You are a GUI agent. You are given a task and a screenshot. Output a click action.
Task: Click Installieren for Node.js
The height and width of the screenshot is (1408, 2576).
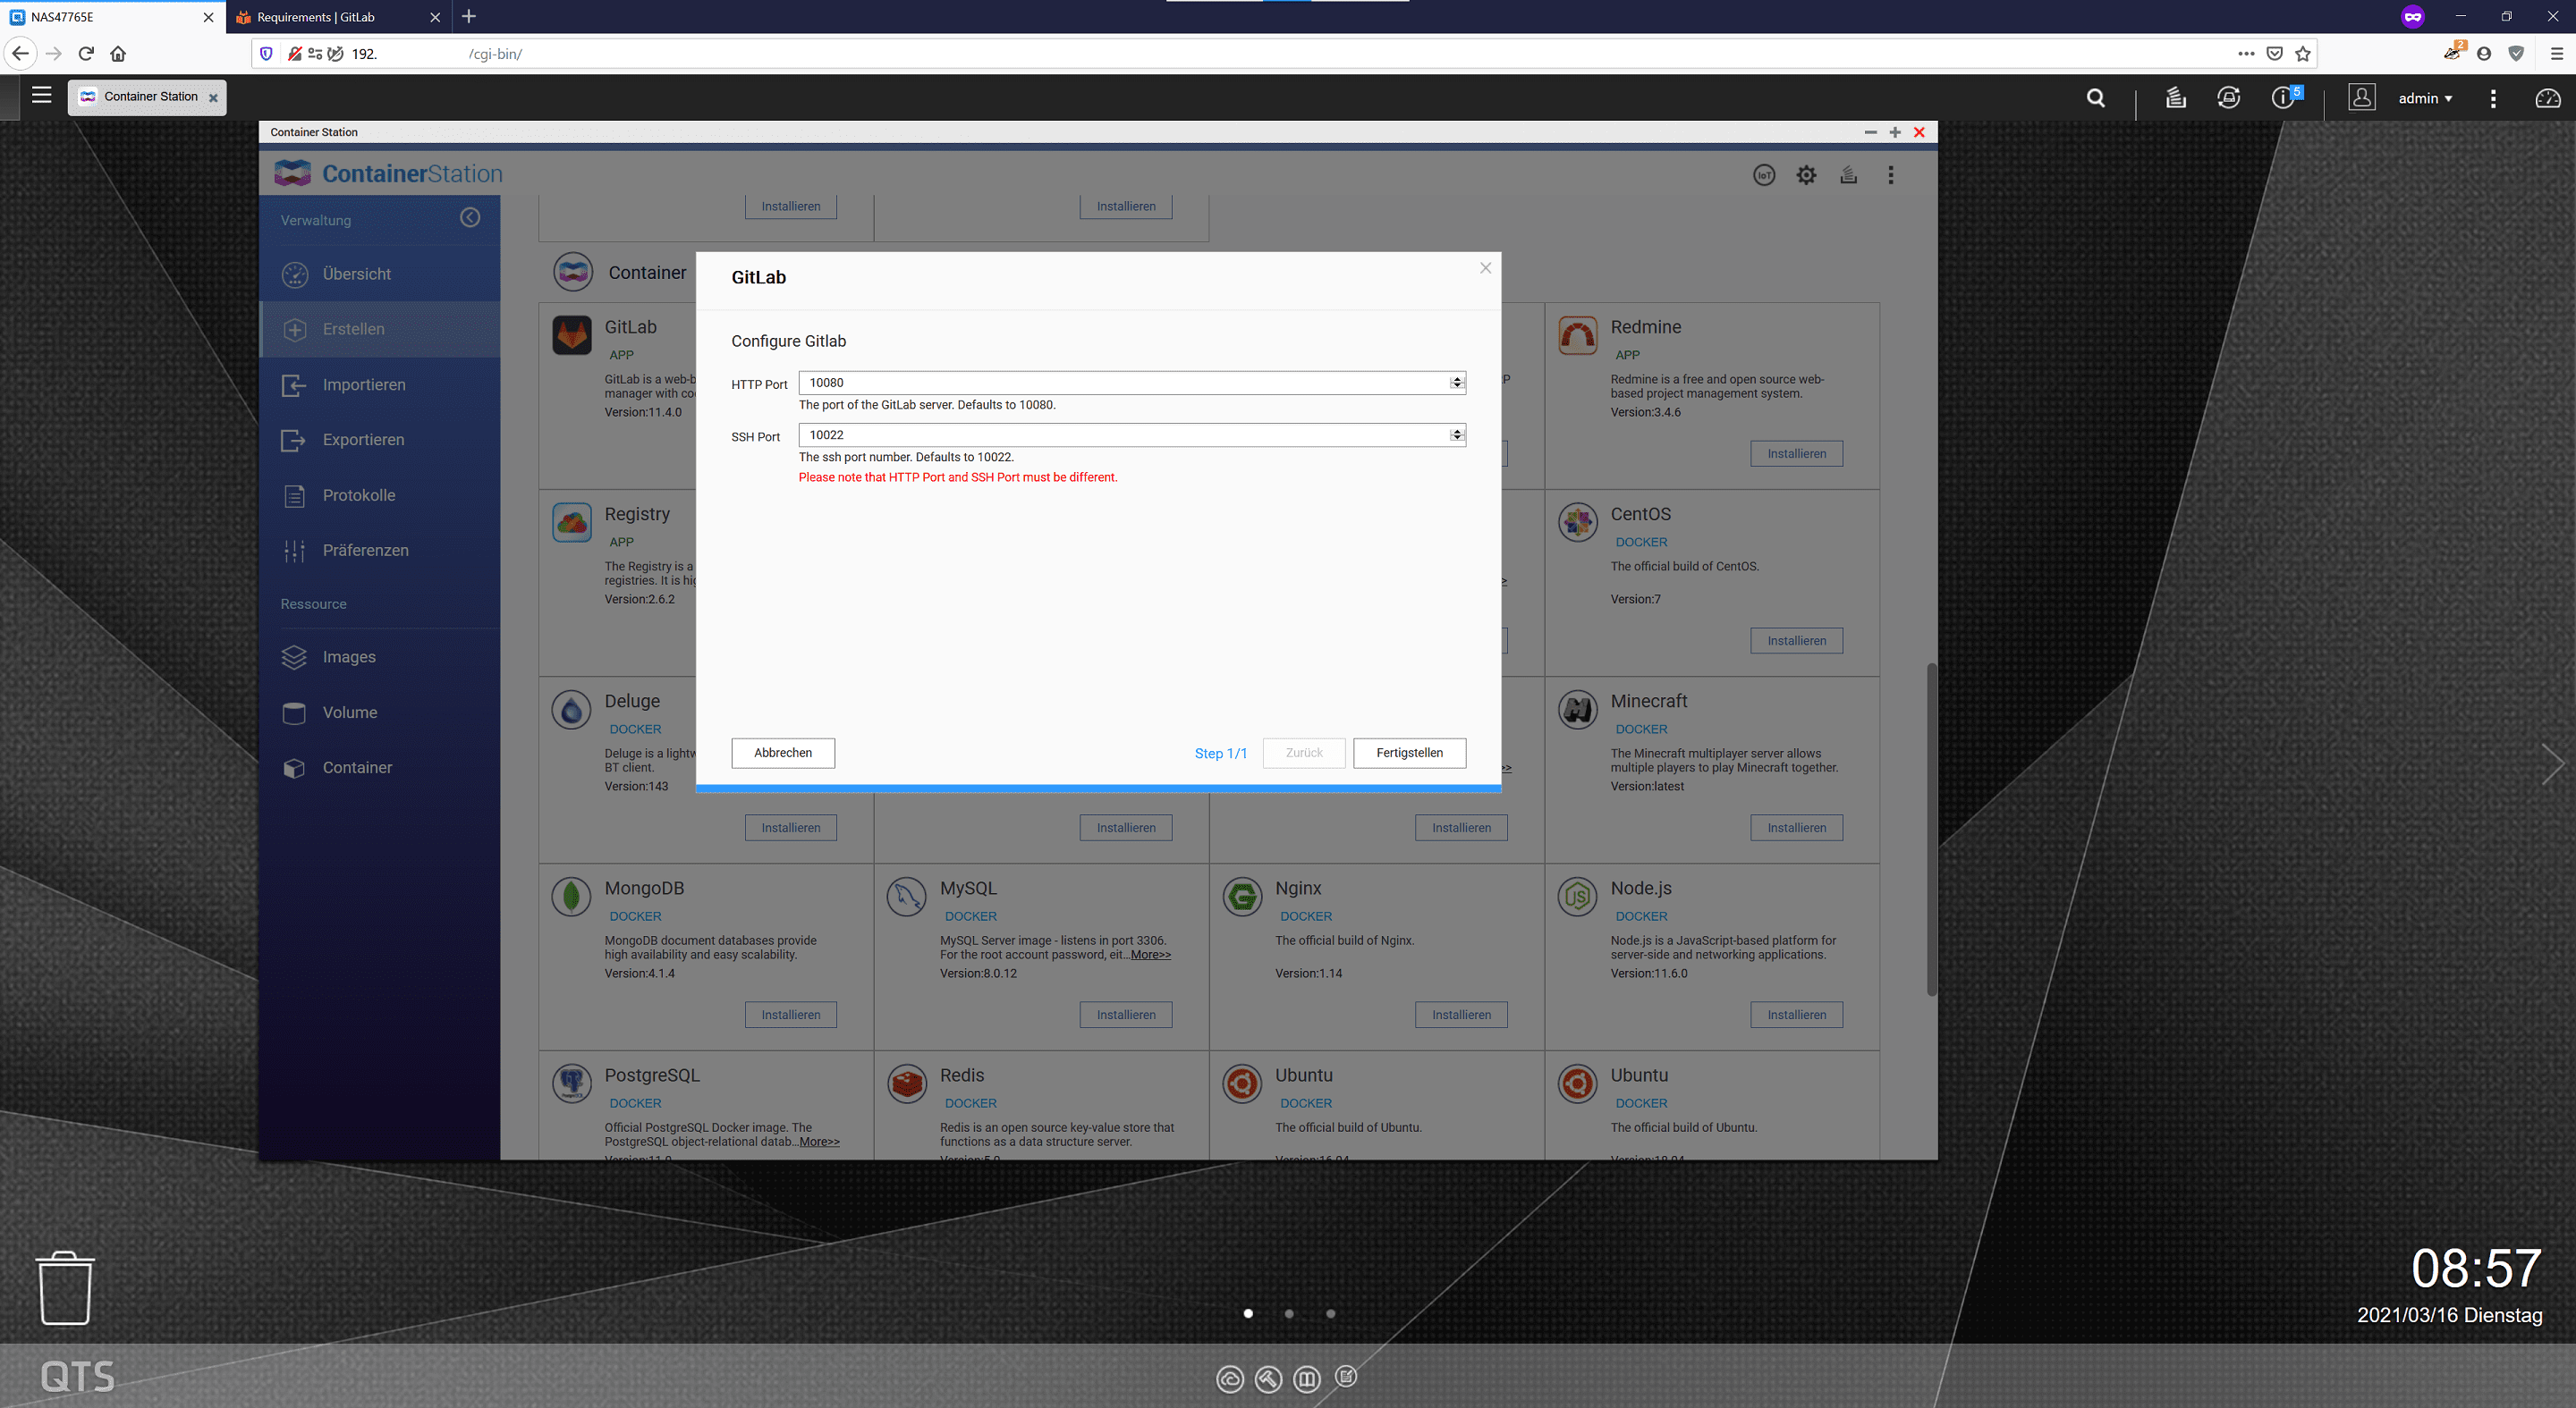tap(1796, 1015)
